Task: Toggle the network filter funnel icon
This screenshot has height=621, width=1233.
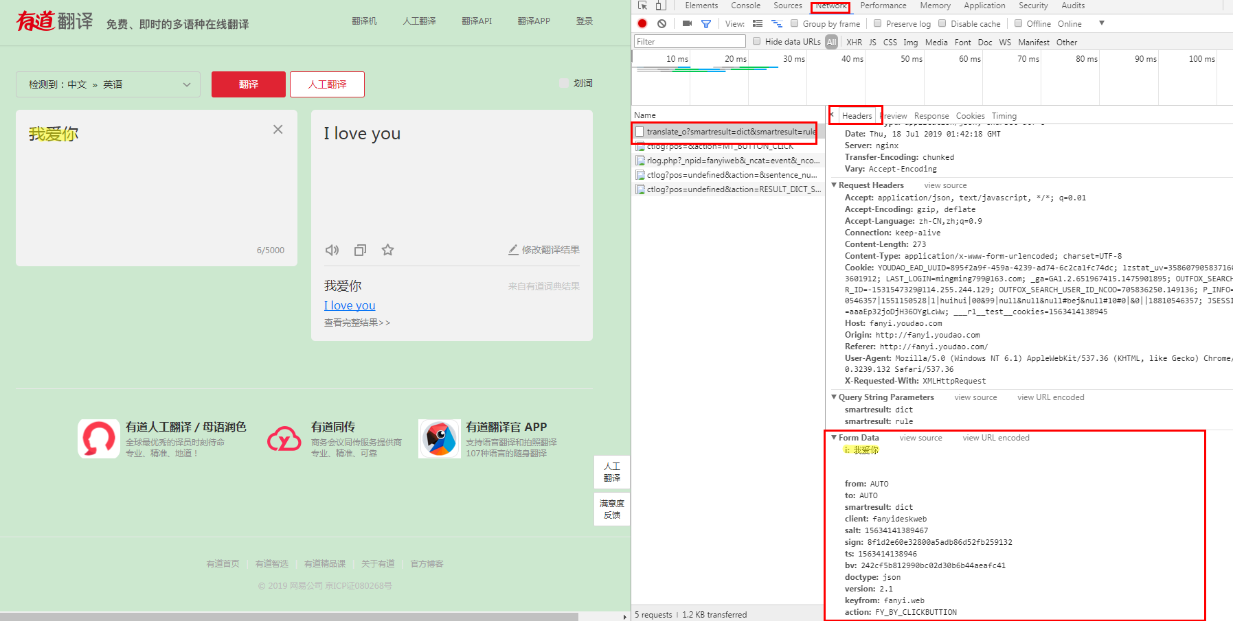Action: tap(705, 23)
